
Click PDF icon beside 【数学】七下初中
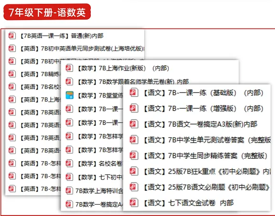(x=69, y=177)
